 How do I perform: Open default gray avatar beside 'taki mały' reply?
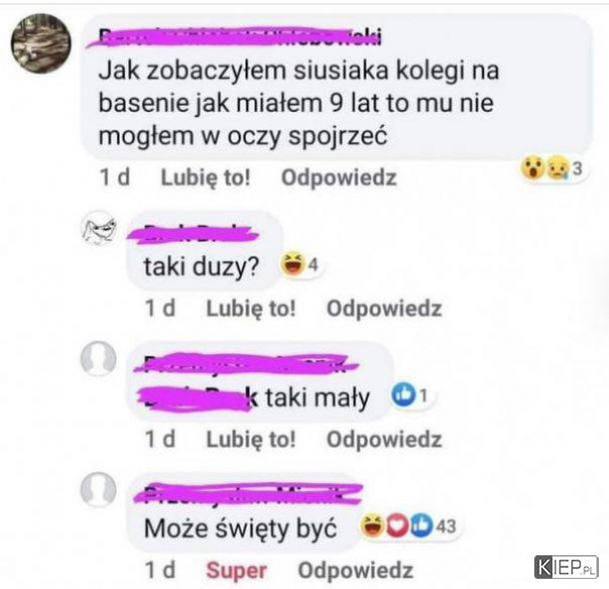(x=98, y=358)
